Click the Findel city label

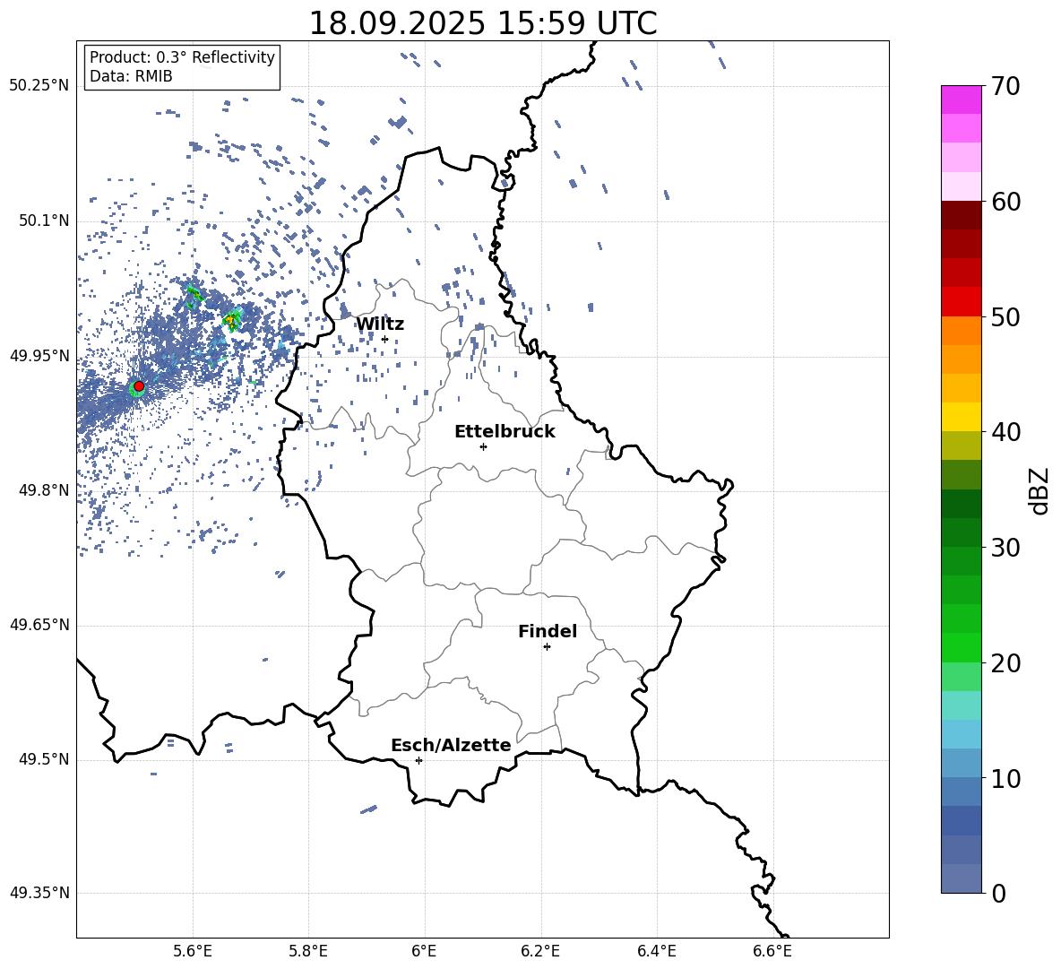[548, 631]
